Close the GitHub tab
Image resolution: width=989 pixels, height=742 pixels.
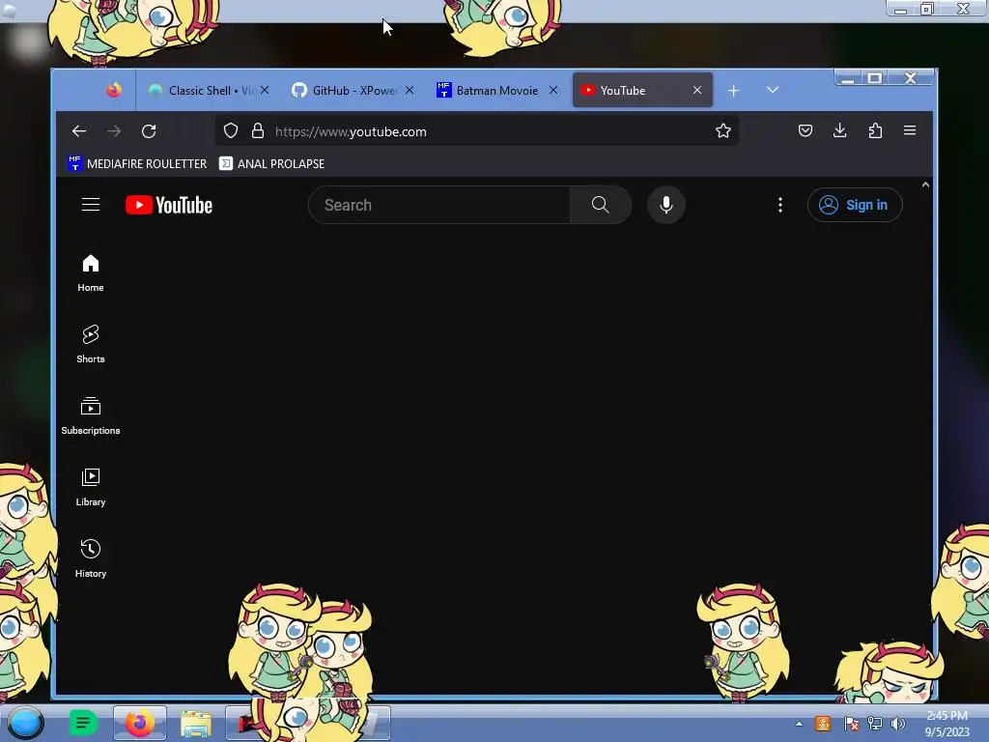pyautogui.click(x=410, y=90)
